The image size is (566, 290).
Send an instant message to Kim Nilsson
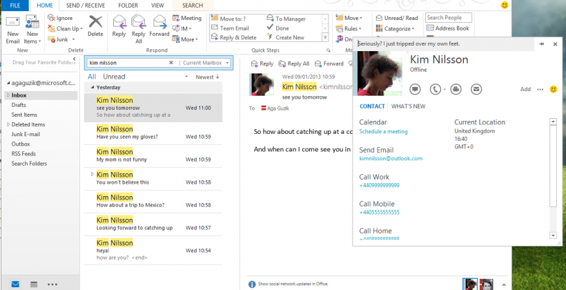pos(415,89)
